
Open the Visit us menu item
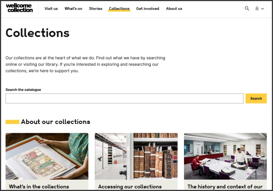[51, 9]
